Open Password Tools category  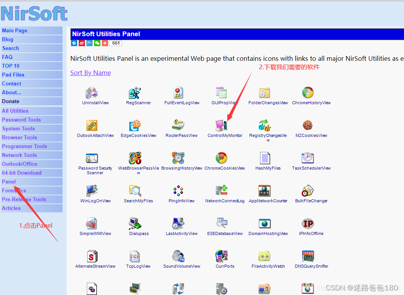[x=31, y=120]
